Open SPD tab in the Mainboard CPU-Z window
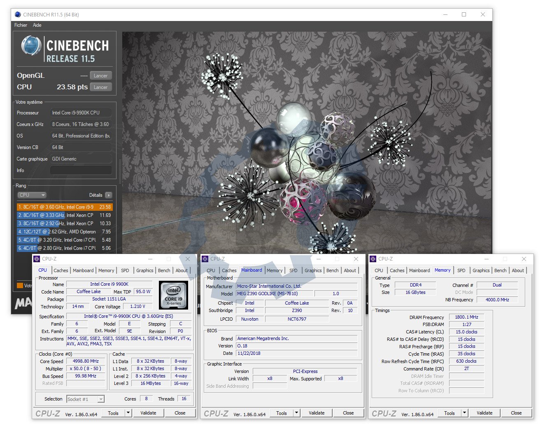This screenshot has width=545, height=424. pyautogui.click(x=293, y=270)
